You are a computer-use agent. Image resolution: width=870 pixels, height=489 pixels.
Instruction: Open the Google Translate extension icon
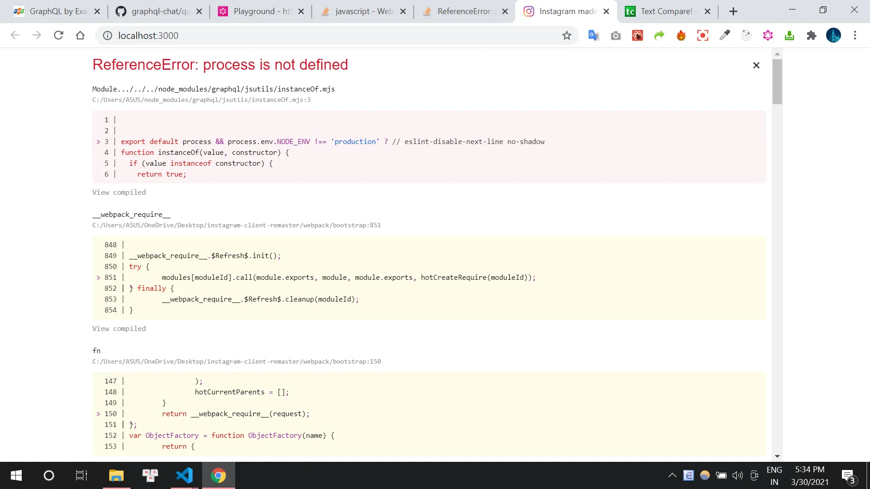click(594, 35)
